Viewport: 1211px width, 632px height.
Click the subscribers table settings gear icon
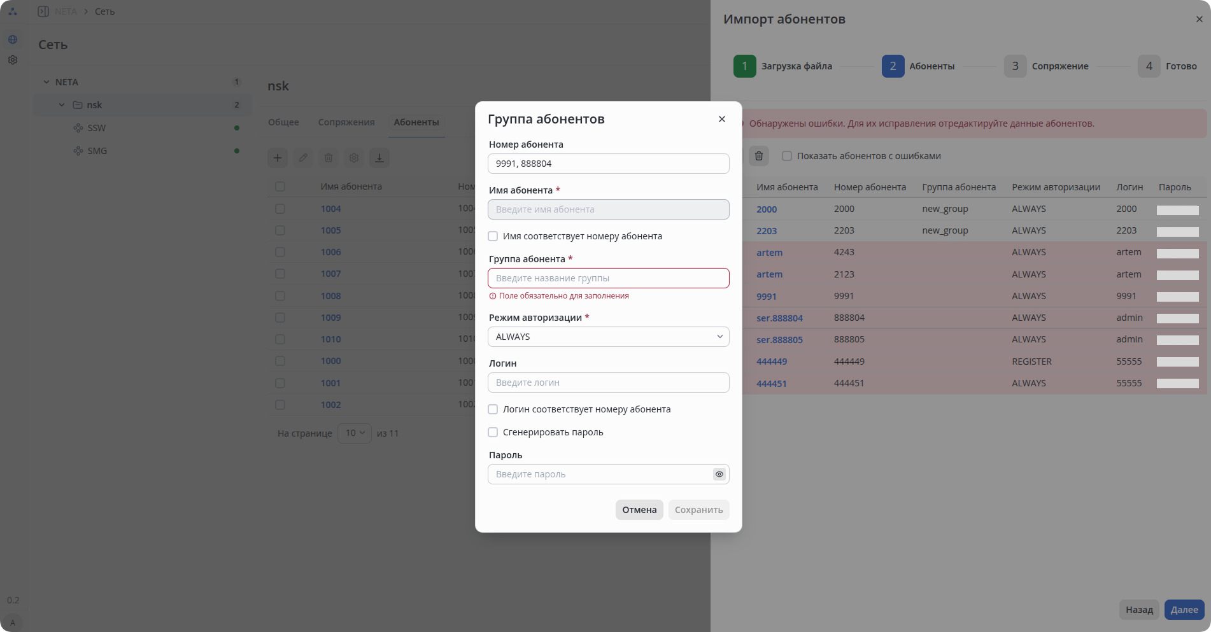pos(354,158)
